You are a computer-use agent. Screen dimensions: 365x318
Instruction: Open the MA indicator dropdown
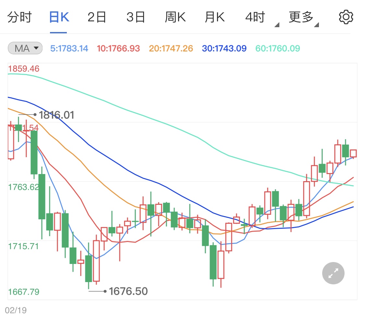pyautogui.click(x=25, y=48)
